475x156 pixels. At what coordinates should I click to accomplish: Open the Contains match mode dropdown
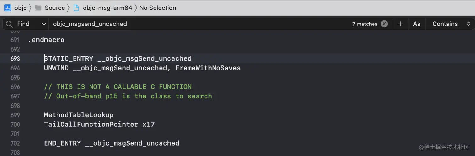(451, 24)
